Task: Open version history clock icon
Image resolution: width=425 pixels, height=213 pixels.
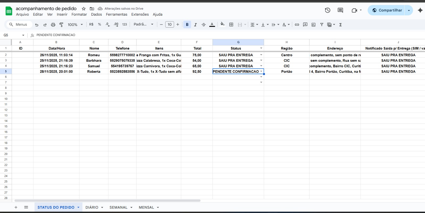Action: point(328,10)
